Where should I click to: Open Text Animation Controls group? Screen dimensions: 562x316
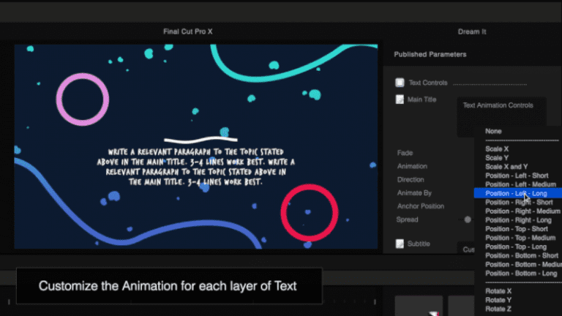pos(498,105)
